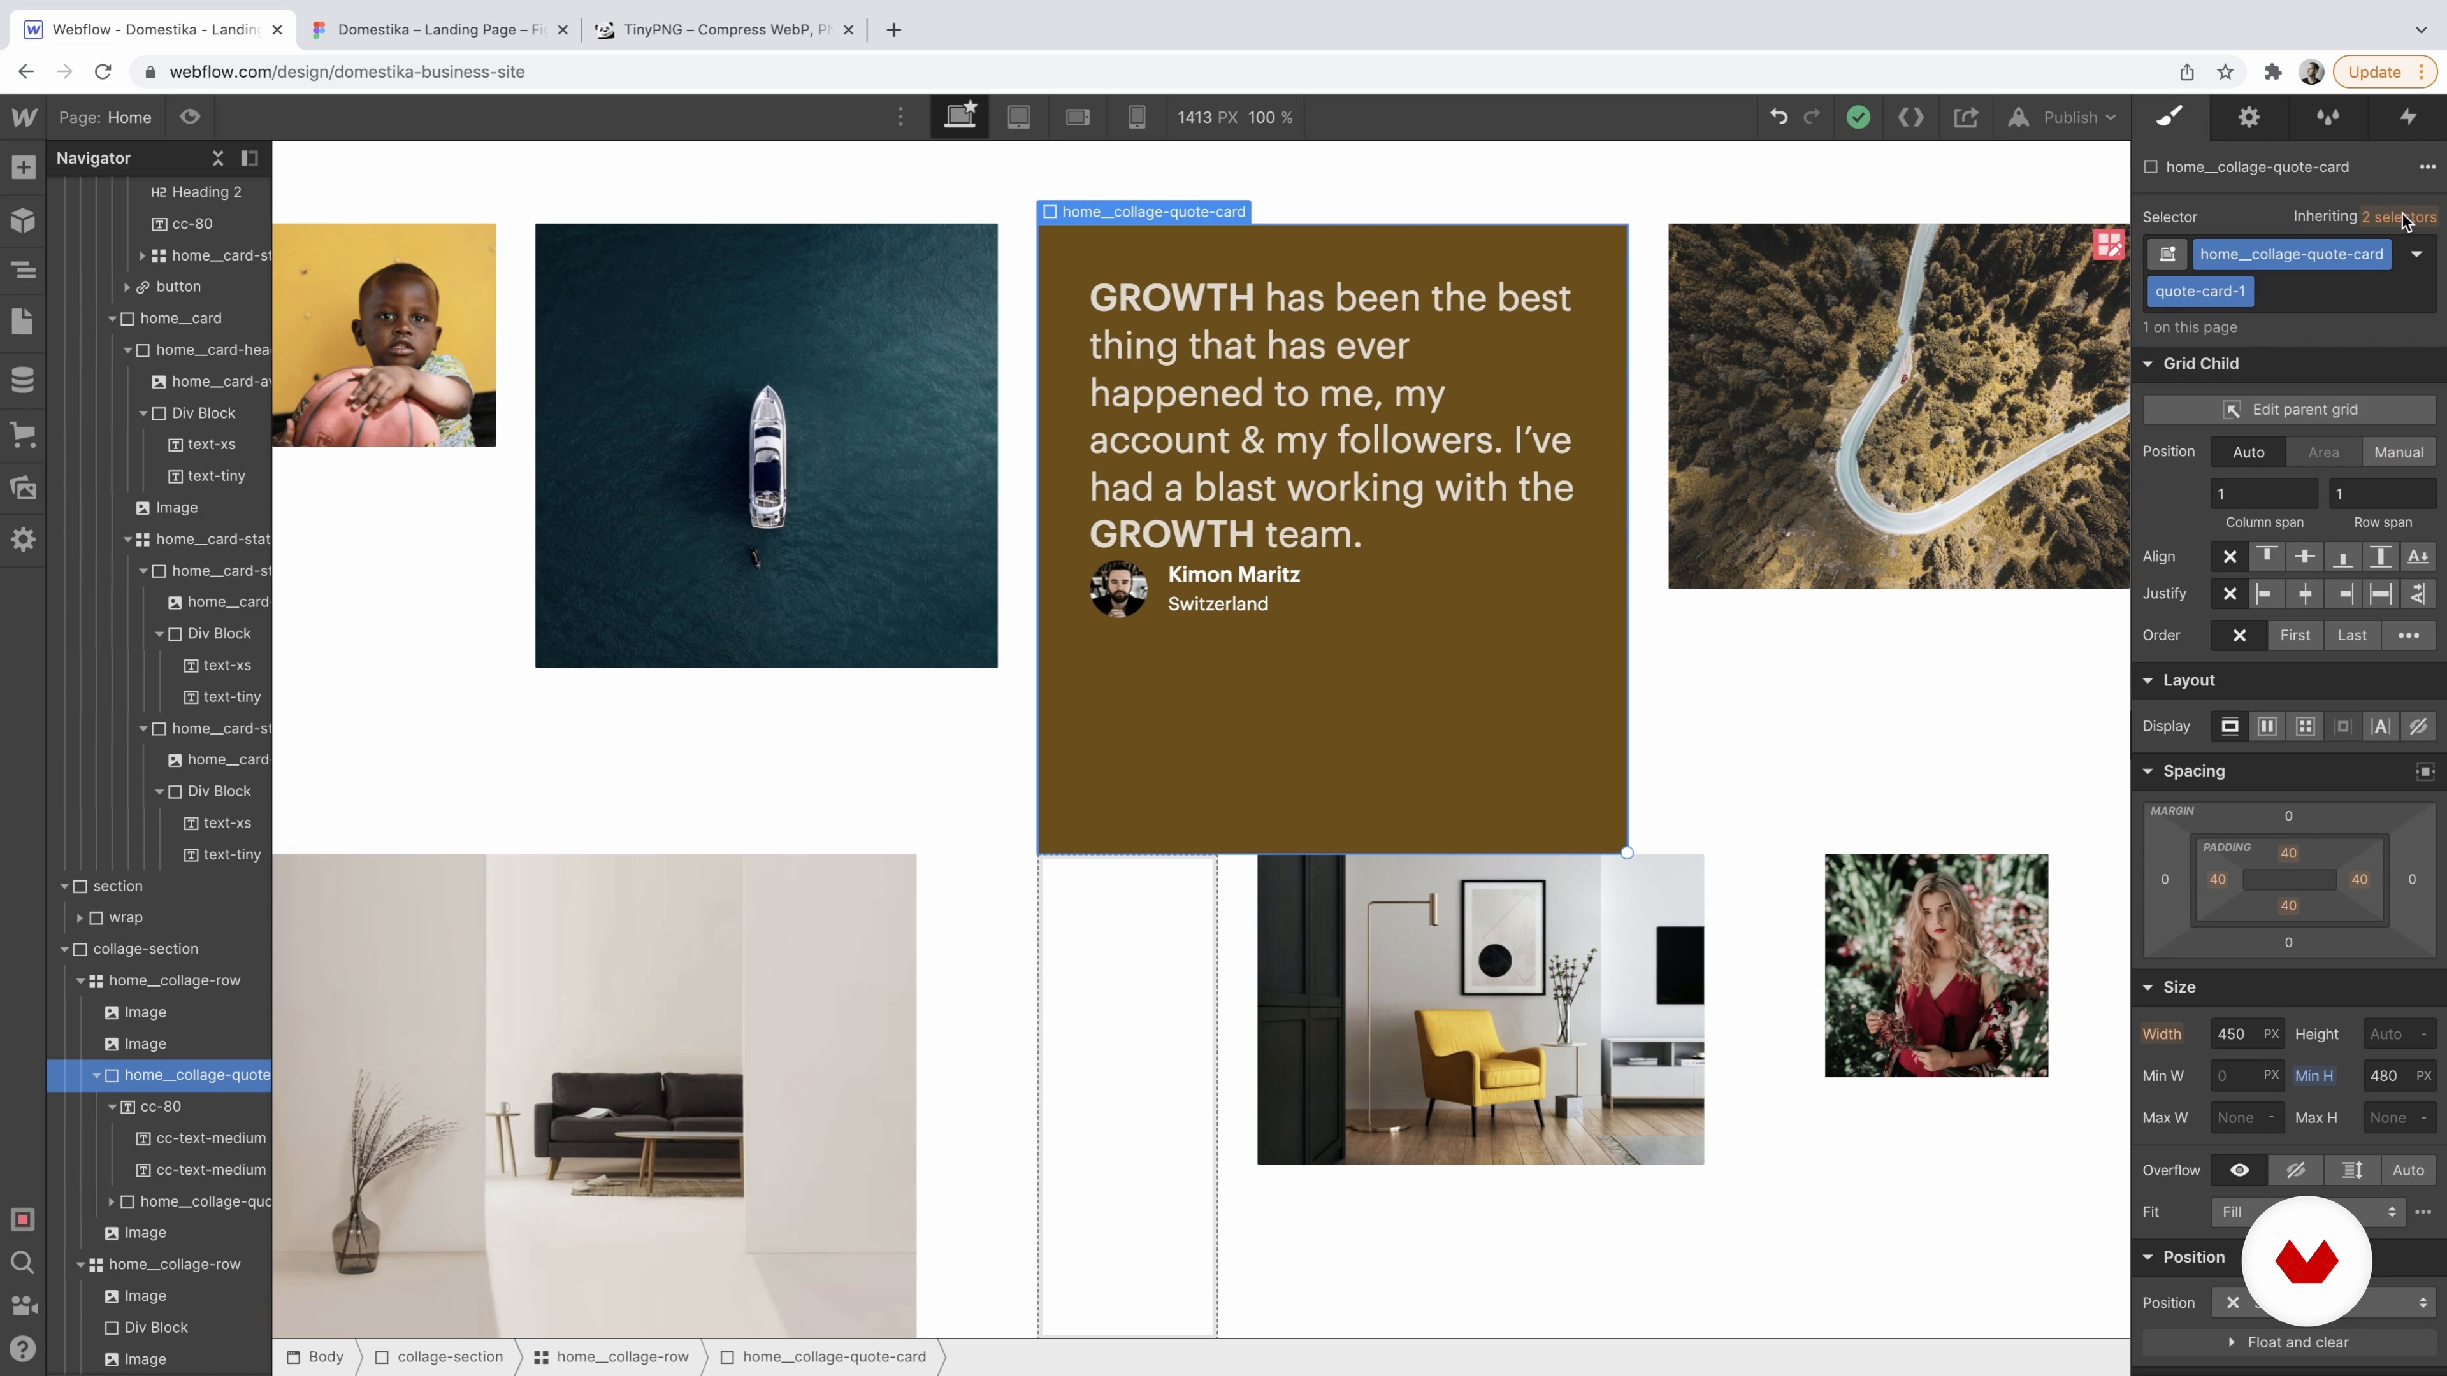
Task: Open selector states dropdown arrow
Action: pyautogui.click(x=2416, y=254)
